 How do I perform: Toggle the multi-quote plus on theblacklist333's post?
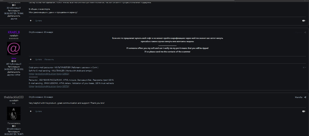31,111
